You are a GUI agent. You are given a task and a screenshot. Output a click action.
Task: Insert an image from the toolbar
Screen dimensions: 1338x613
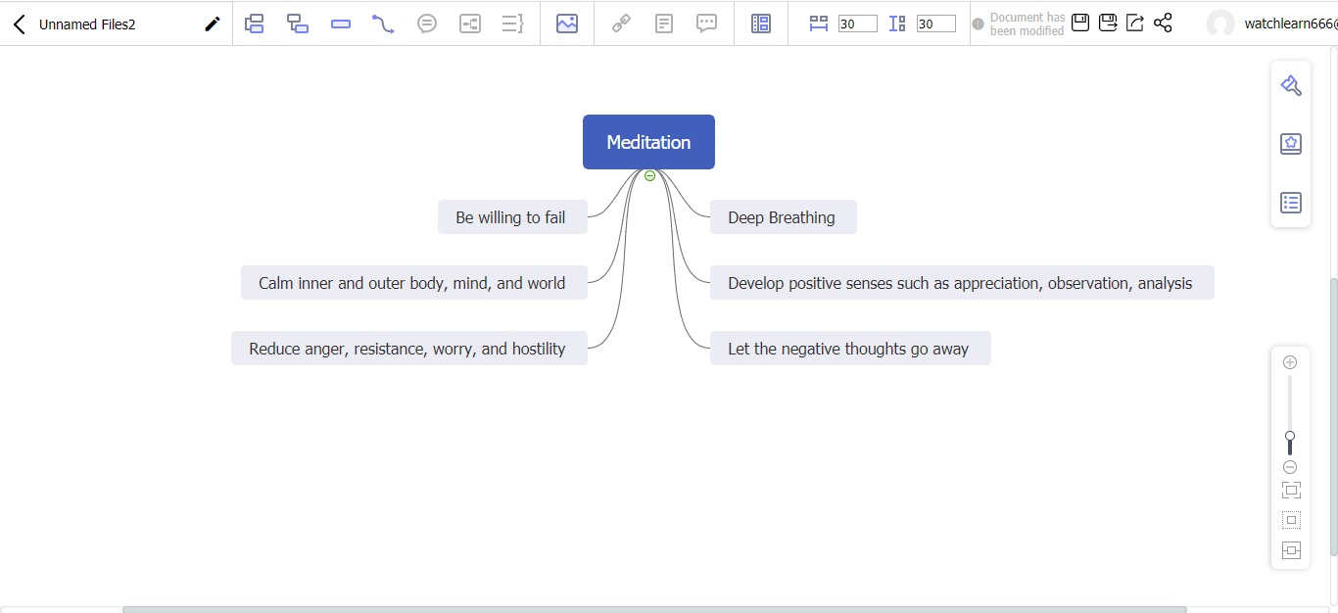566,24
